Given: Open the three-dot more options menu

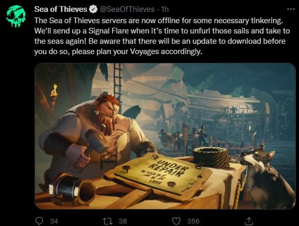Looking at the screenshot, I should click(291, 9).
